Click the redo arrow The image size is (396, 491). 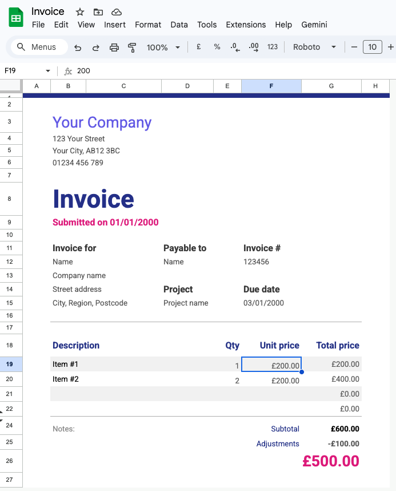[95, 47]
